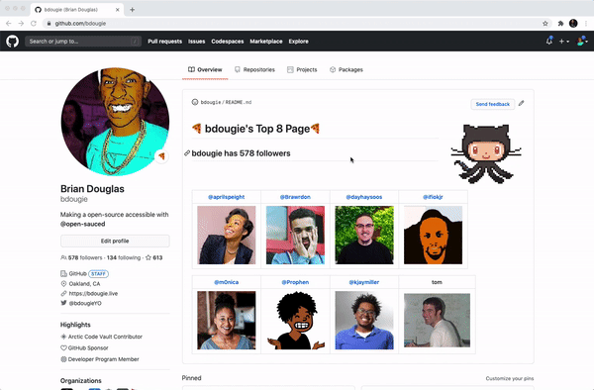The image size is (594, 390).
Task: Close the bdougie browser tab
Action: point(118,10)
